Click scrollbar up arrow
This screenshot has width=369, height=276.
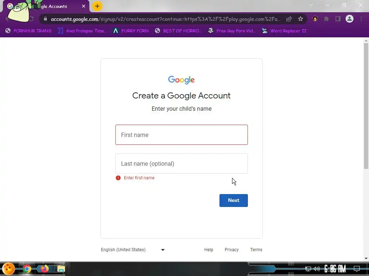pyautogui.click(x=366, y=41)
